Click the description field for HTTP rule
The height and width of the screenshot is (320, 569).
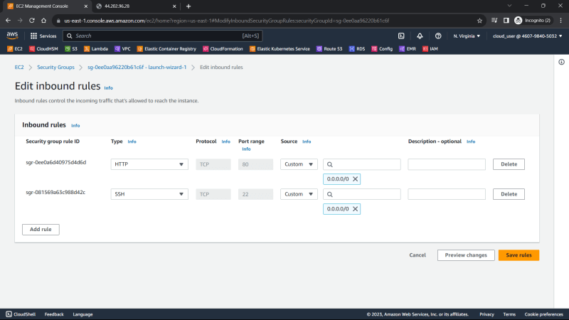click(x=447, y=164)
